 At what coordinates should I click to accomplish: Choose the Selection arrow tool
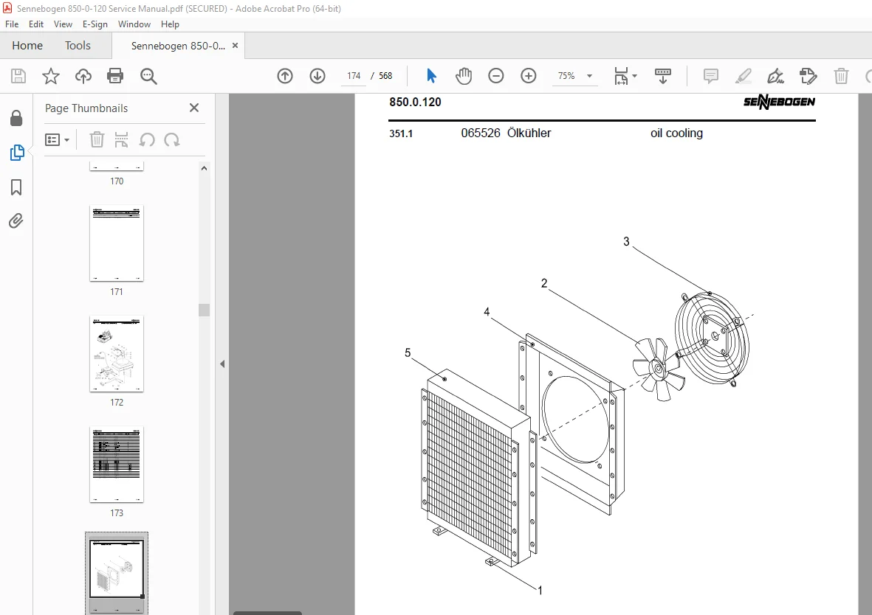pos(431,75)
